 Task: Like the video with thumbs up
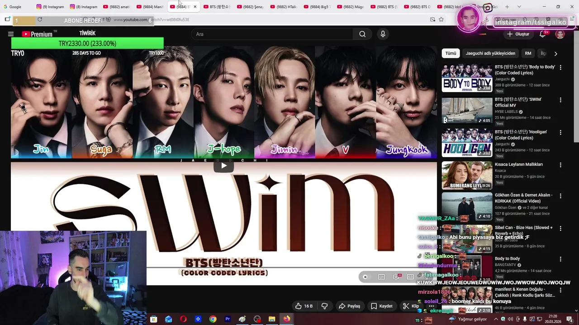304,306
